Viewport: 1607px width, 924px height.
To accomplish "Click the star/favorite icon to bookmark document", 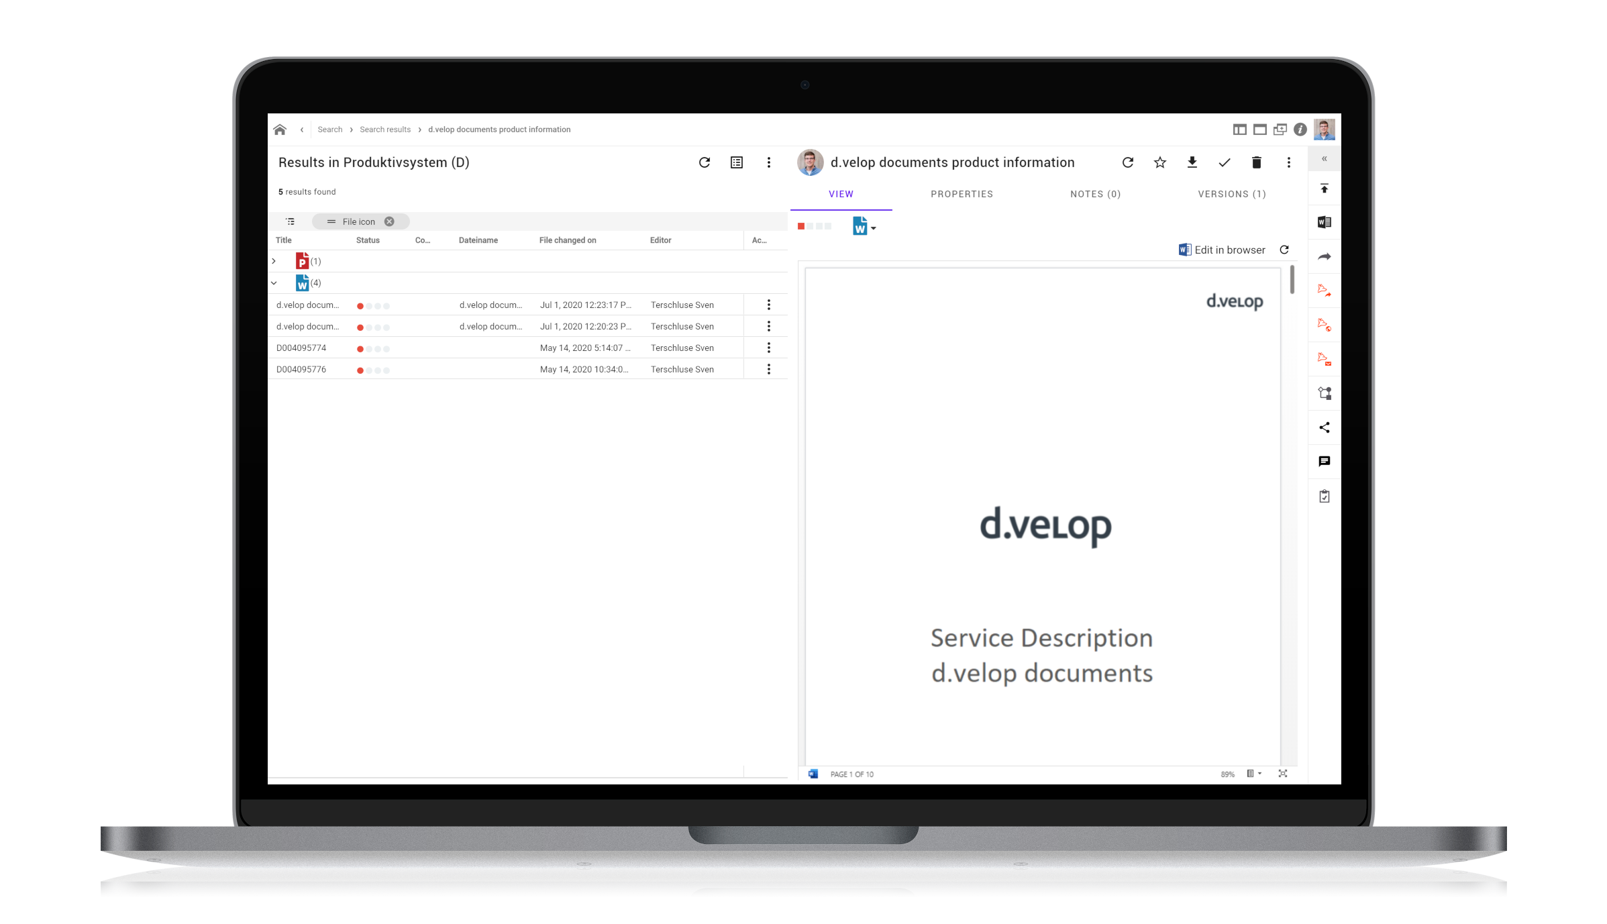I will pyautogui.click(x=1159, y=162).
